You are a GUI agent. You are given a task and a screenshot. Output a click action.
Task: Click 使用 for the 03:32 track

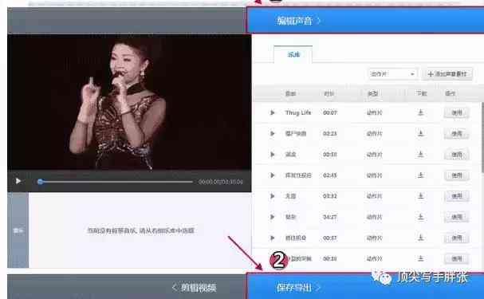point(457,196)
